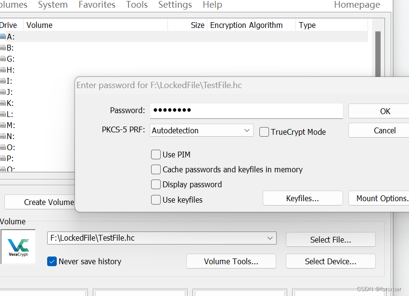409x296 pixels.
Task: Select drive N: in drive list
Action: point(11,136)
